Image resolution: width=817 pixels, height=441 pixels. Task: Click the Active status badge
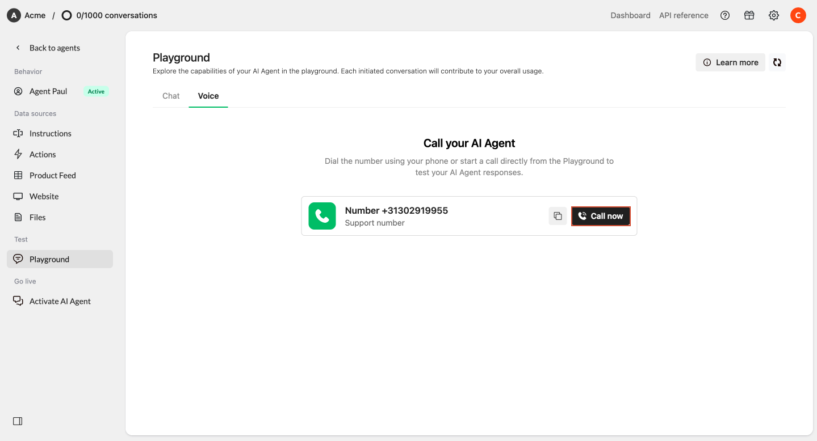click(96, 91)
